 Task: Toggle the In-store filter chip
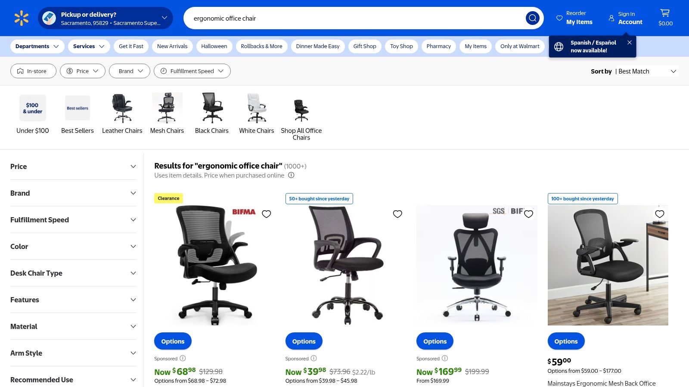point(33,71)
